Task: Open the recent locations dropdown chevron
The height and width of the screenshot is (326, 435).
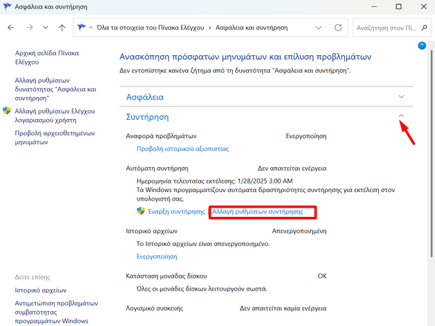Action: pyautogui.click(x=45, y=28)
